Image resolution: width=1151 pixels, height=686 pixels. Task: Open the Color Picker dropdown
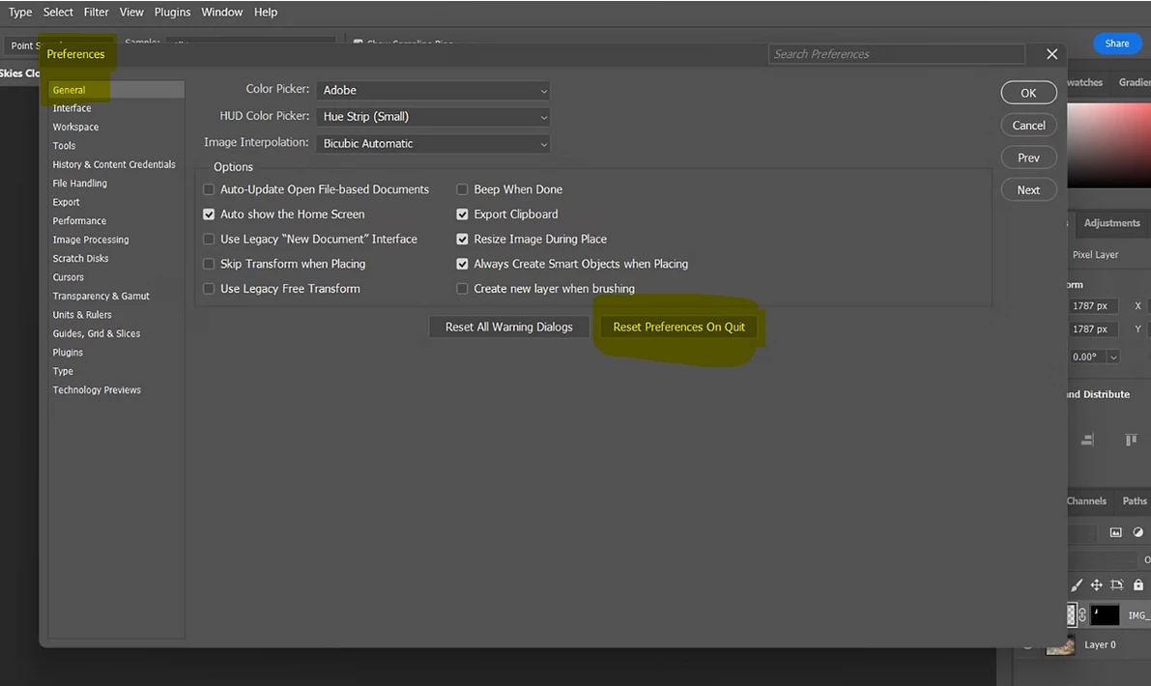[x=433, y=90]
